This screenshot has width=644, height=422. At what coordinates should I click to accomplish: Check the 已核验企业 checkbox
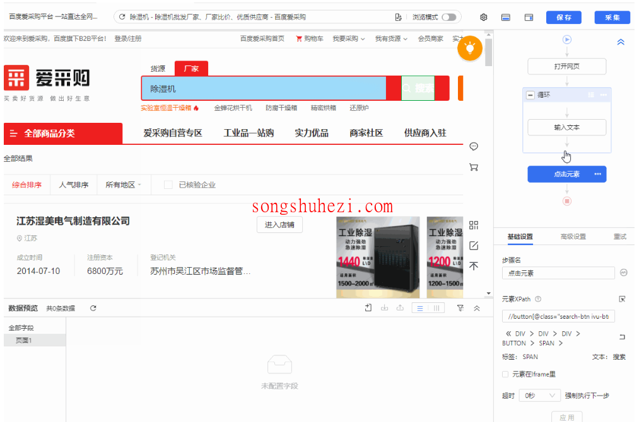[168, 185]
